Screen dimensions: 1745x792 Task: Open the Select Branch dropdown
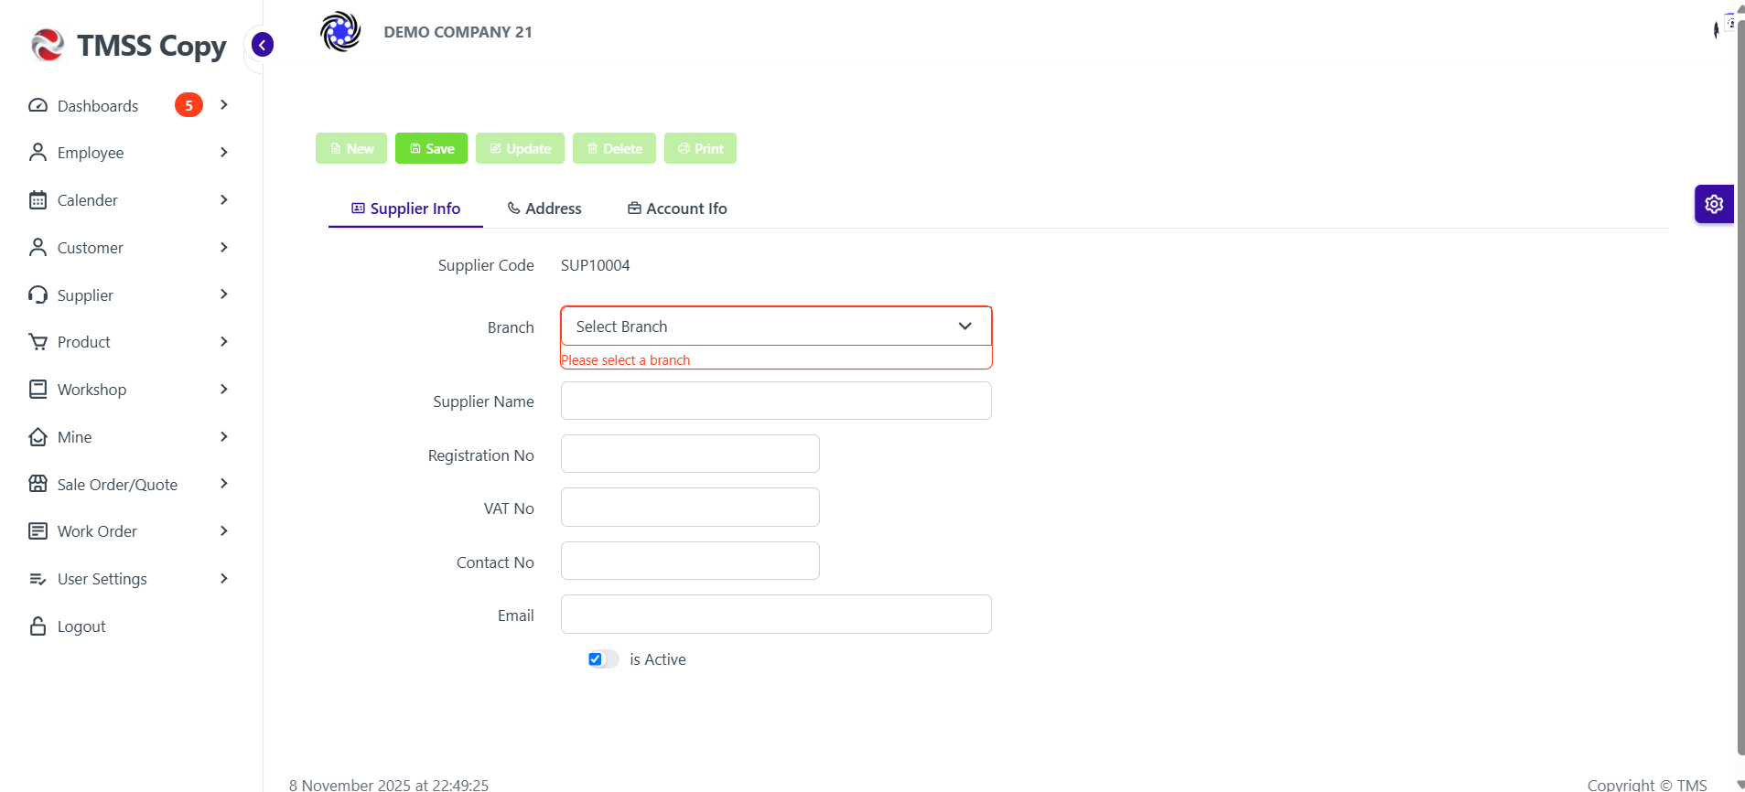776,326
